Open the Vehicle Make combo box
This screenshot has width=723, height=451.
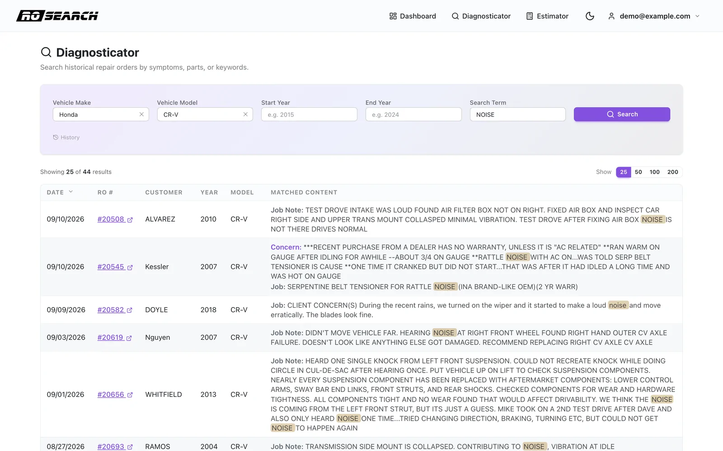pos(101,115)
